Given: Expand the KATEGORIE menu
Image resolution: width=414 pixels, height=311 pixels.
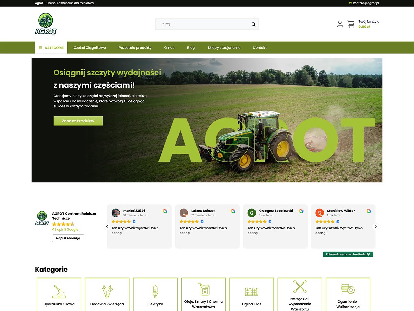Looking at the screenshot, I should pyautogui.click(x=51, y=48).
